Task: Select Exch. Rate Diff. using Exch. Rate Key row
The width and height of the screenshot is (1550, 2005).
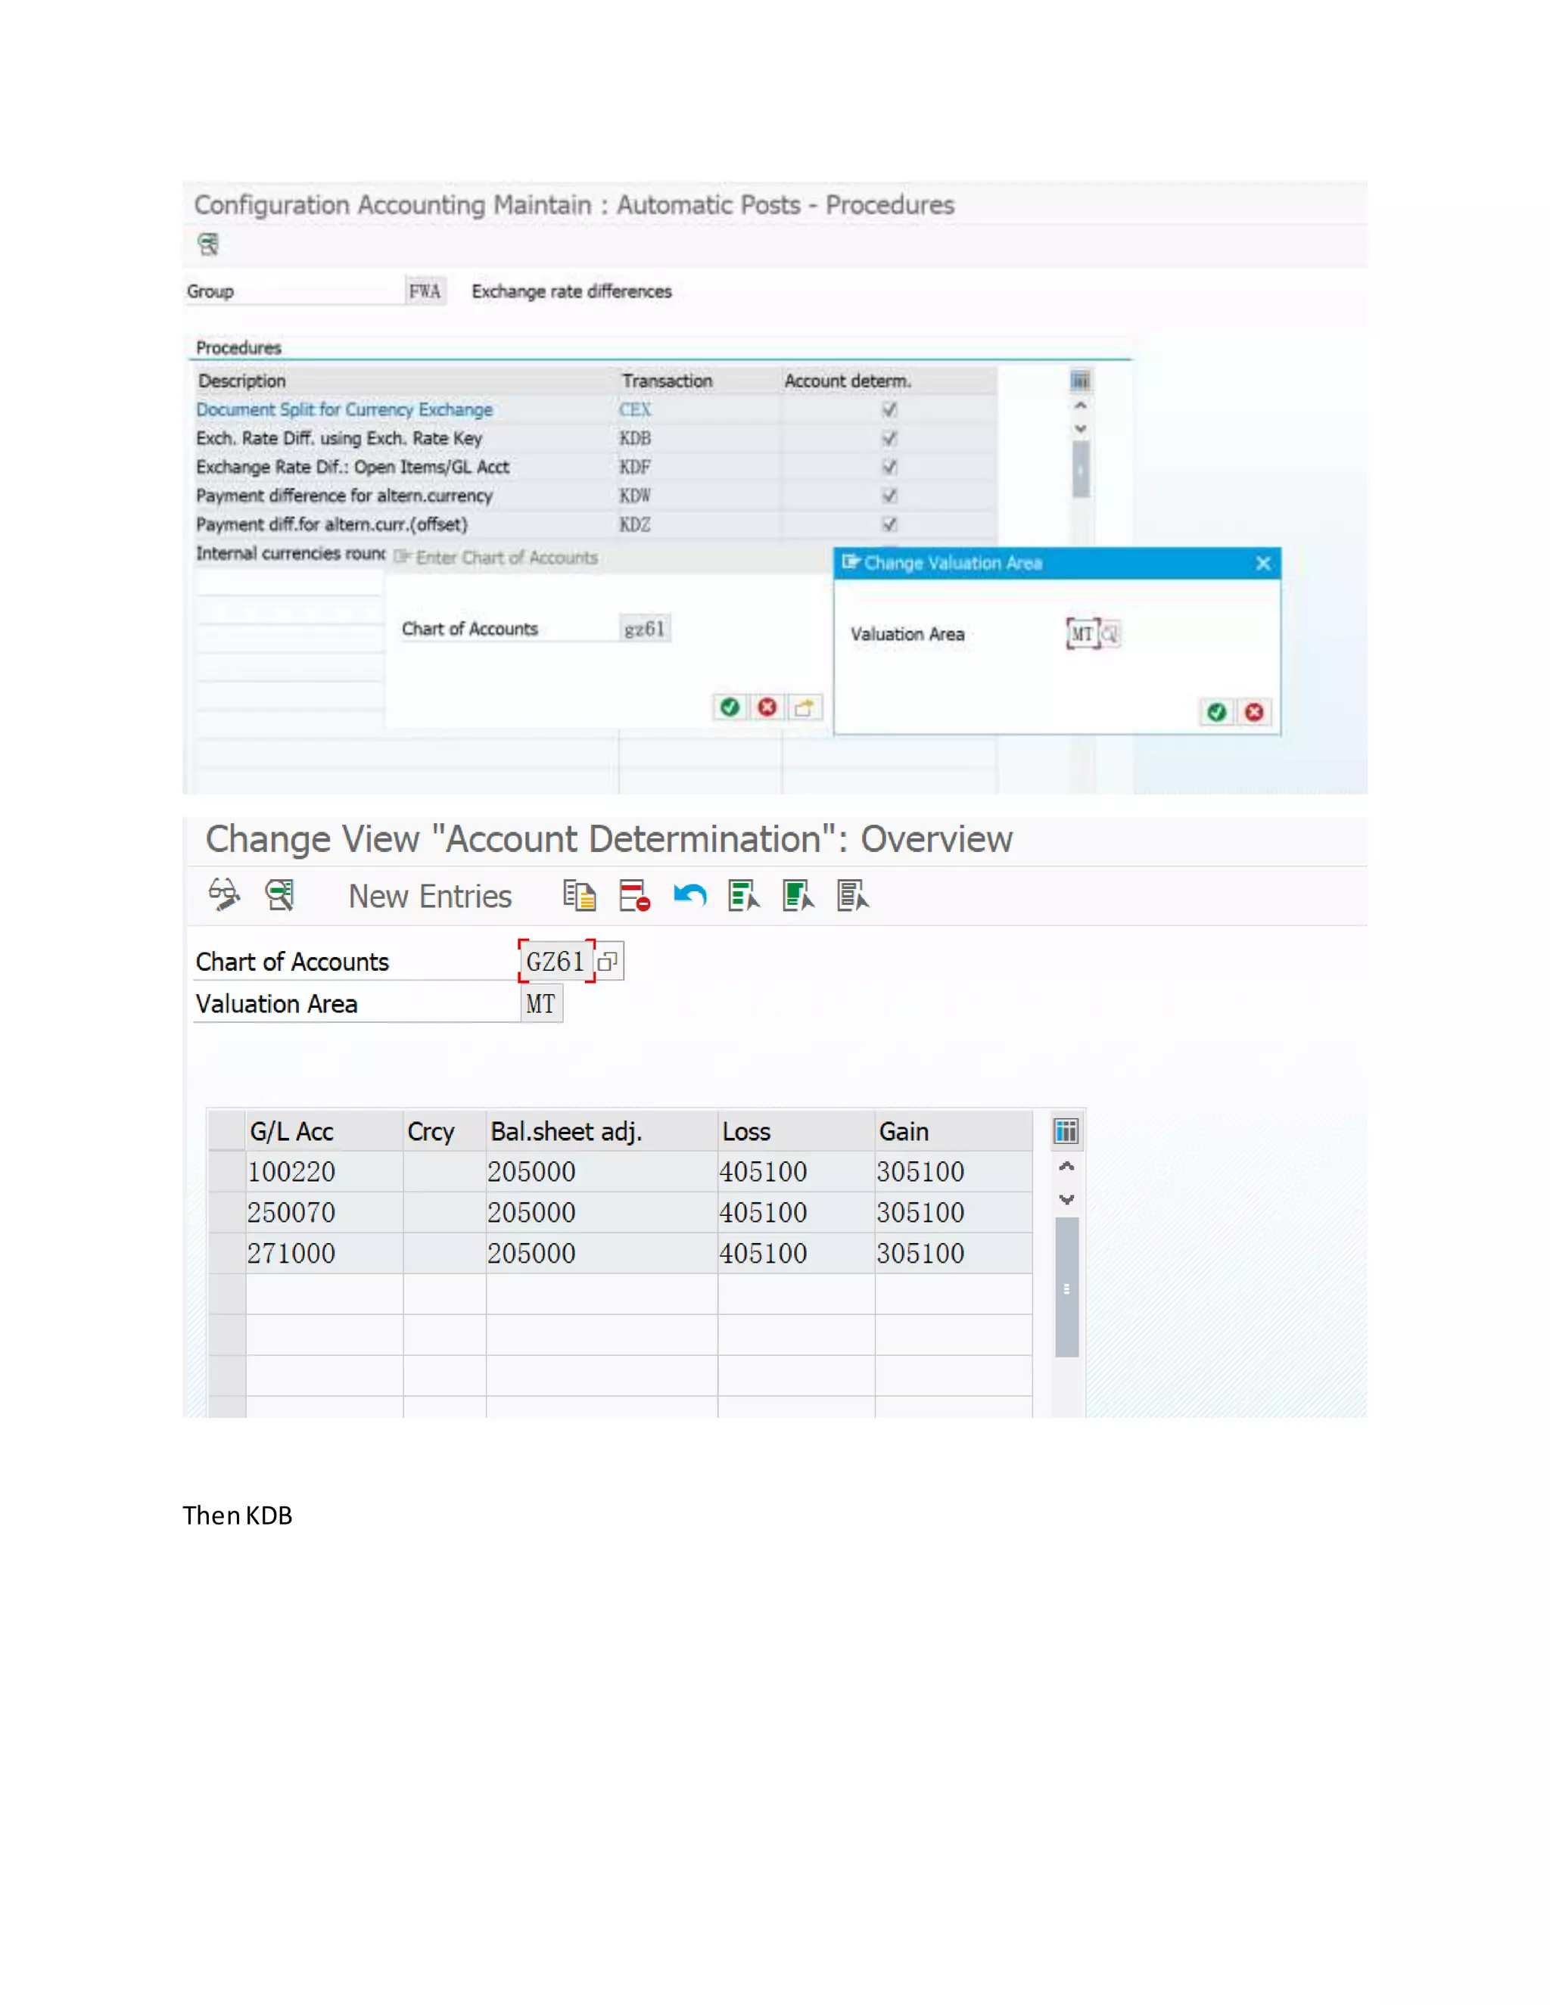Action: pos(339,439)
